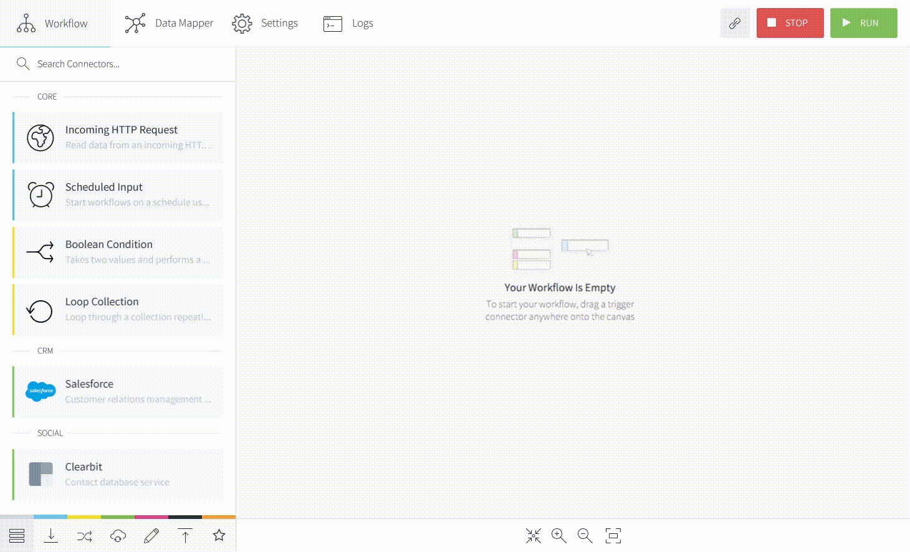Open the Workflow tab

point(55,23)
